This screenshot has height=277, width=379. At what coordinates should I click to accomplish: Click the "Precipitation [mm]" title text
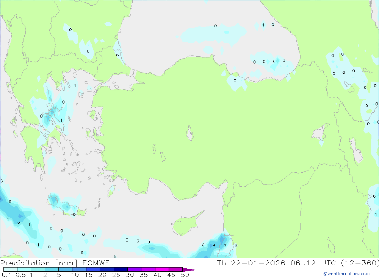(39, 263)
